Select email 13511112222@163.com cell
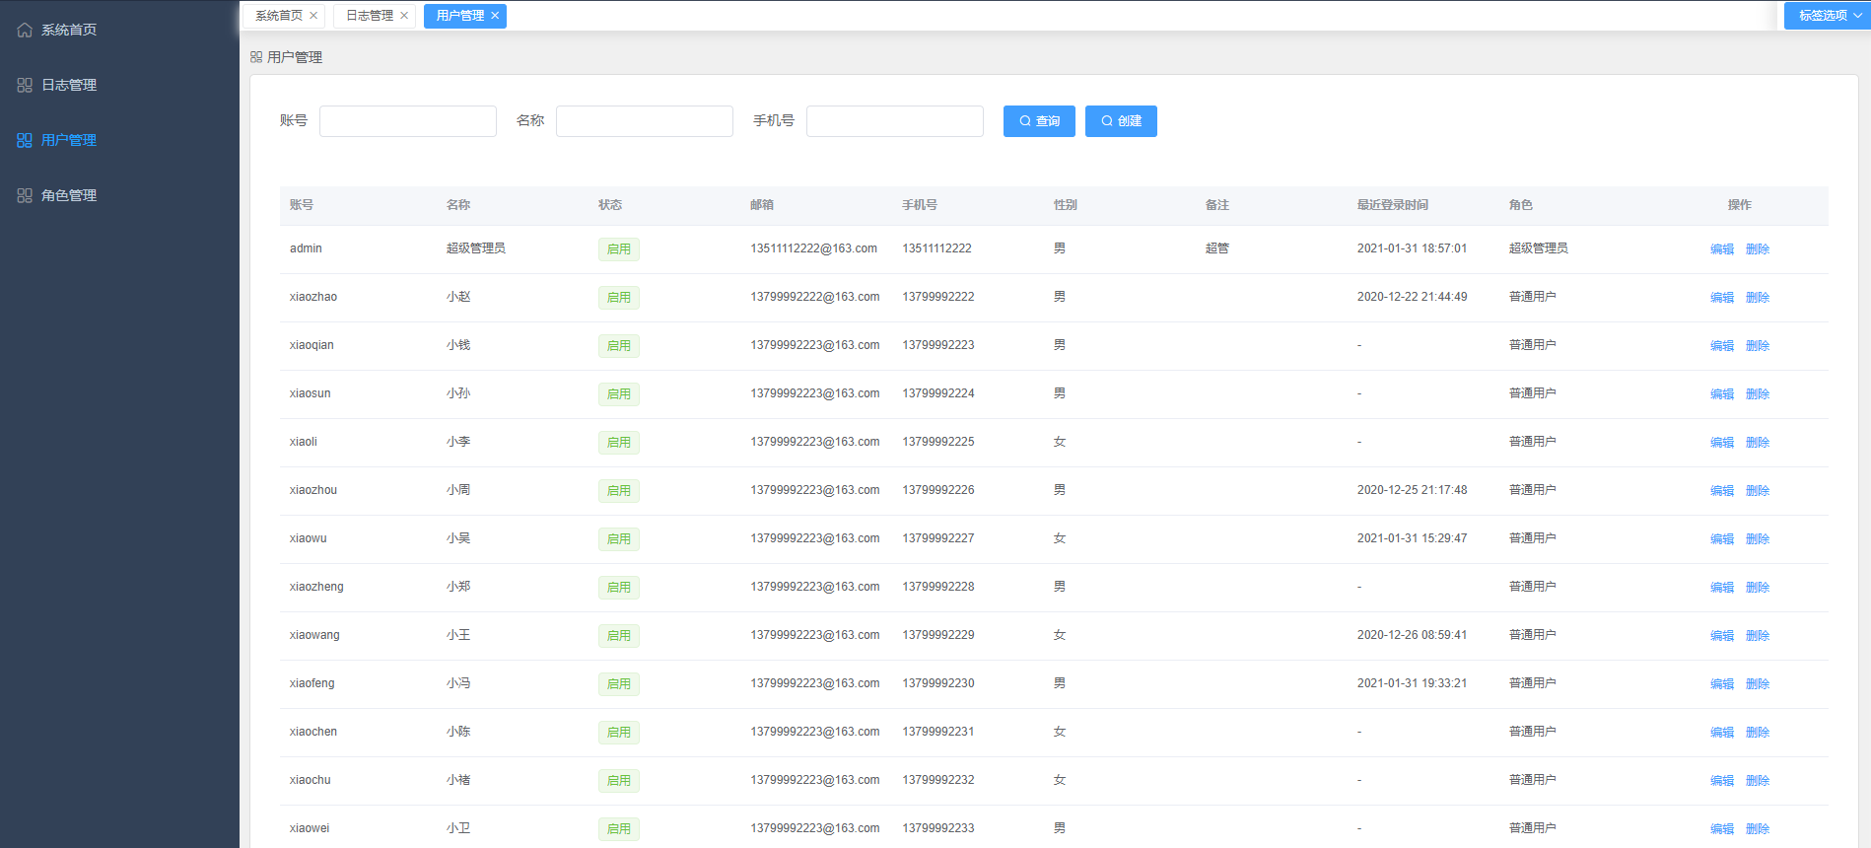Screen dimensions: 1871x848 click(814, 248)
